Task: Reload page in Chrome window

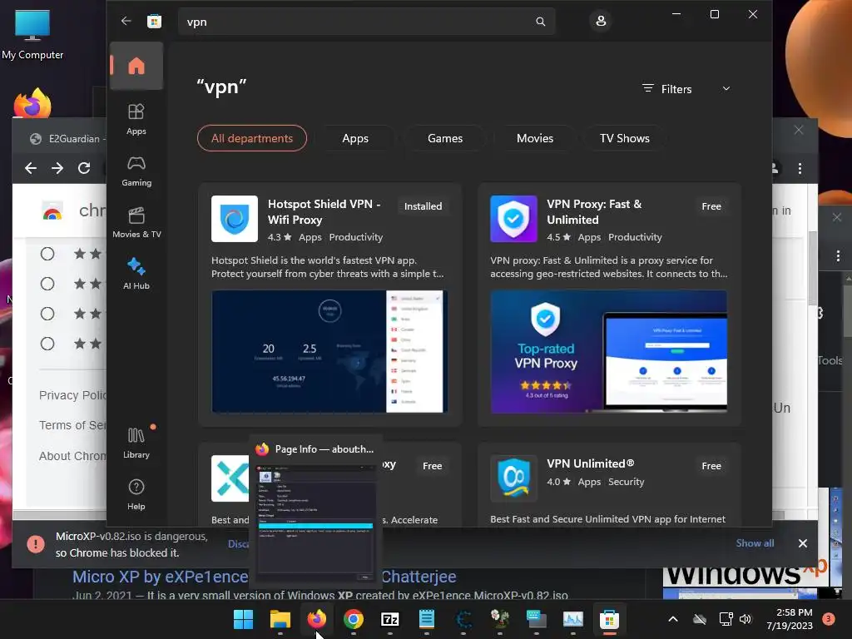Action: click(84, 168)
